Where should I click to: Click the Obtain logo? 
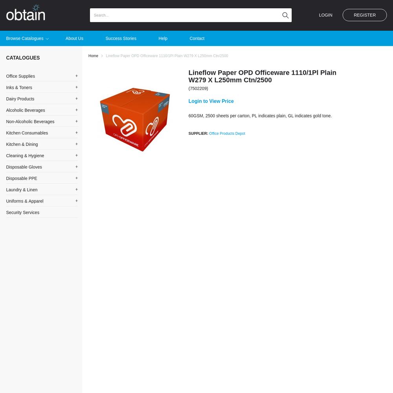click(x=26, y=13)
